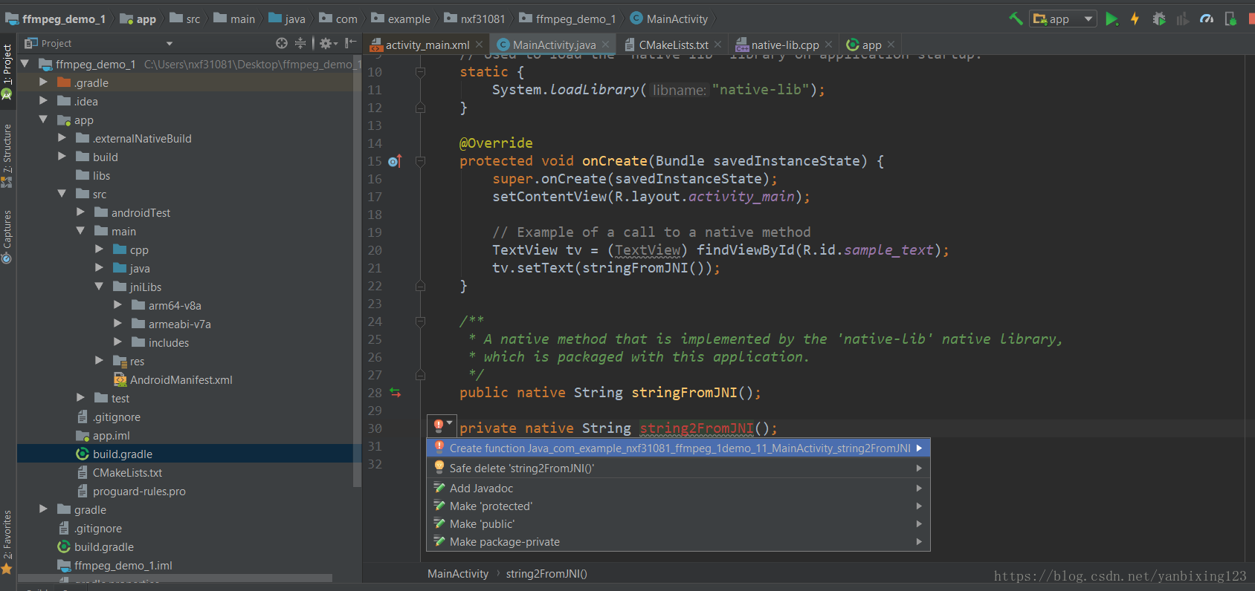The width and height of the screenshot is (1255, 591).
Task: Click the Apply Changes lightning bolt icon
Action: click(1135, 19)
